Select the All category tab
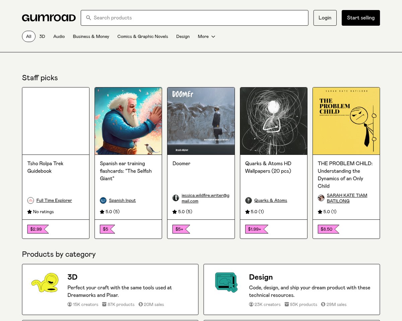402x321 pixels. (29, 36)
